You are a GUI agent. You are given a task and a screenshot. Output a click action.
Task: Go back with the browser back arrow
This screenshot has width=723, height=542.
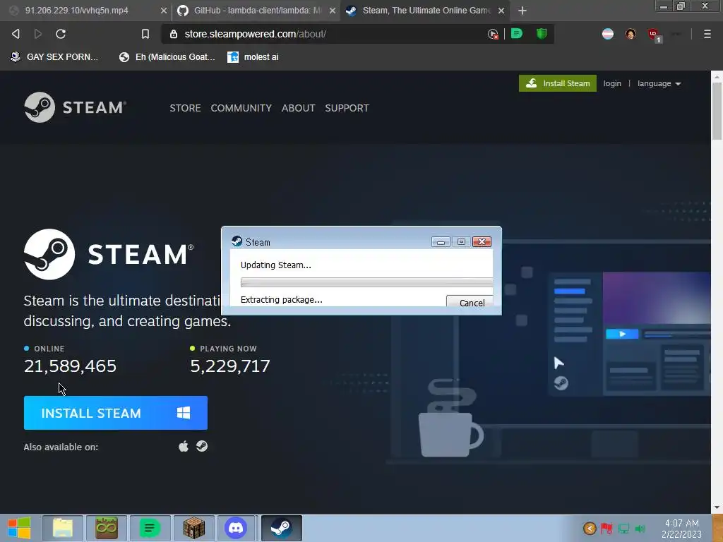pyautogui.click(x=16, y=34)
